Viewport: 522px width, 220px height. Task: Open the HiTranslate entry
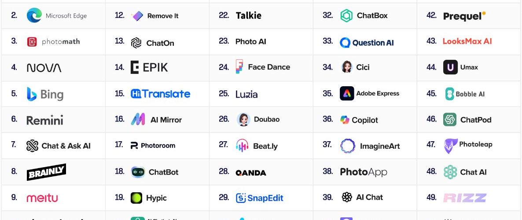[x=161, y=94]
